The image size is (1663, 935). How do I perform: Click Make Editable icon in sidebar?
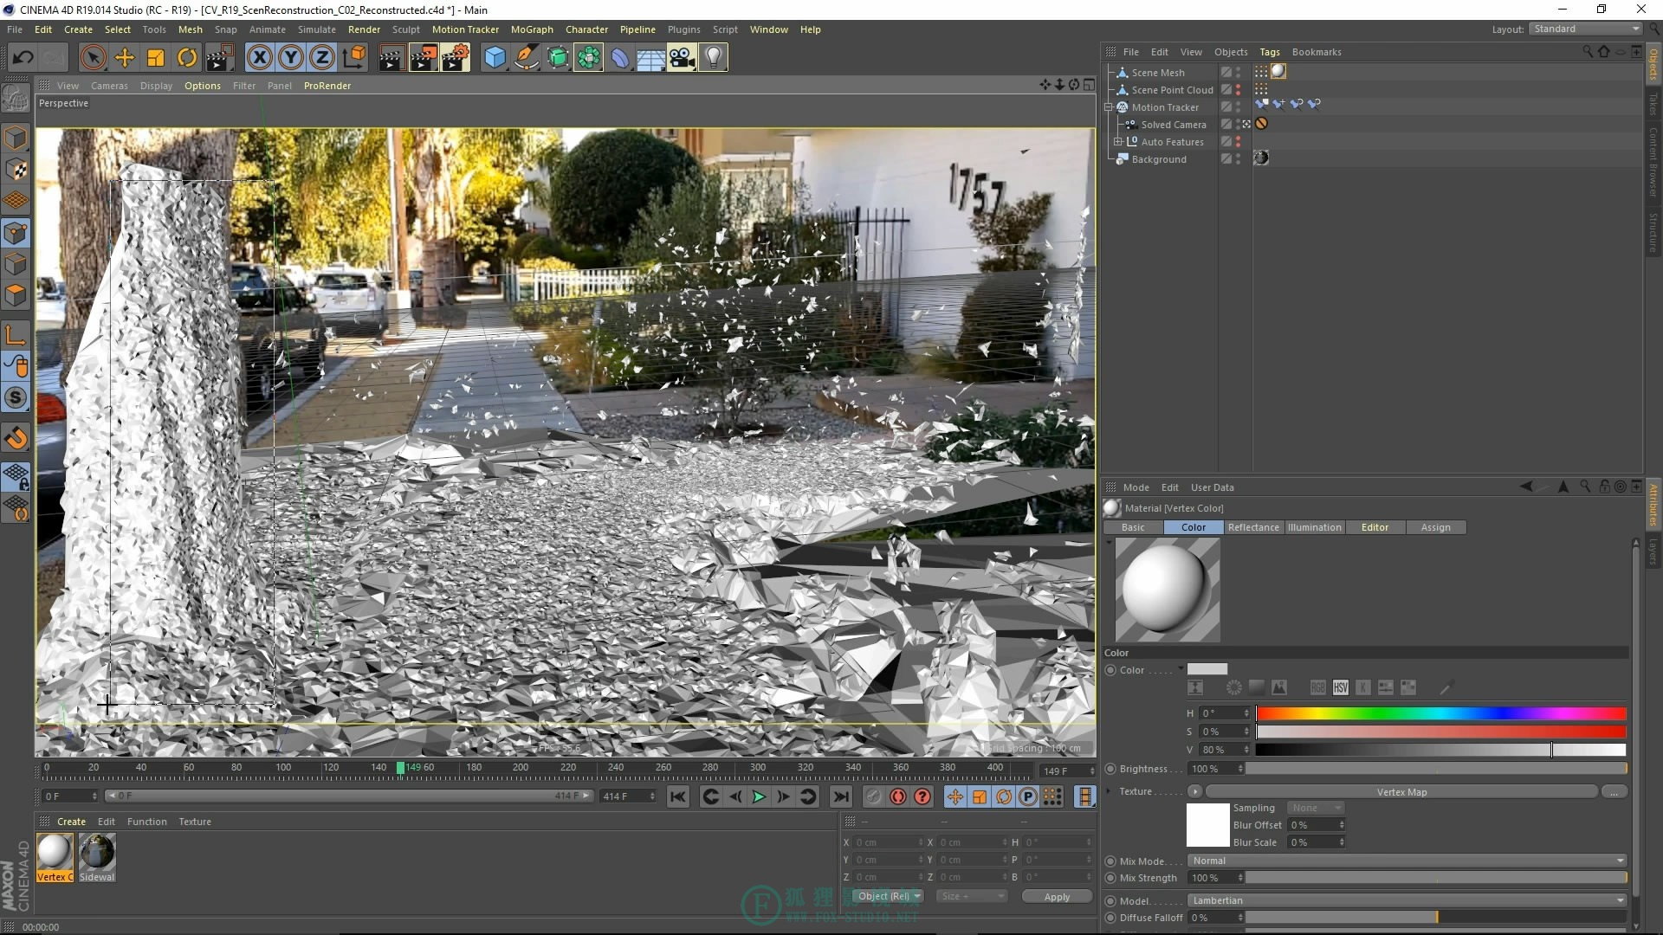(x=16, y=98)
